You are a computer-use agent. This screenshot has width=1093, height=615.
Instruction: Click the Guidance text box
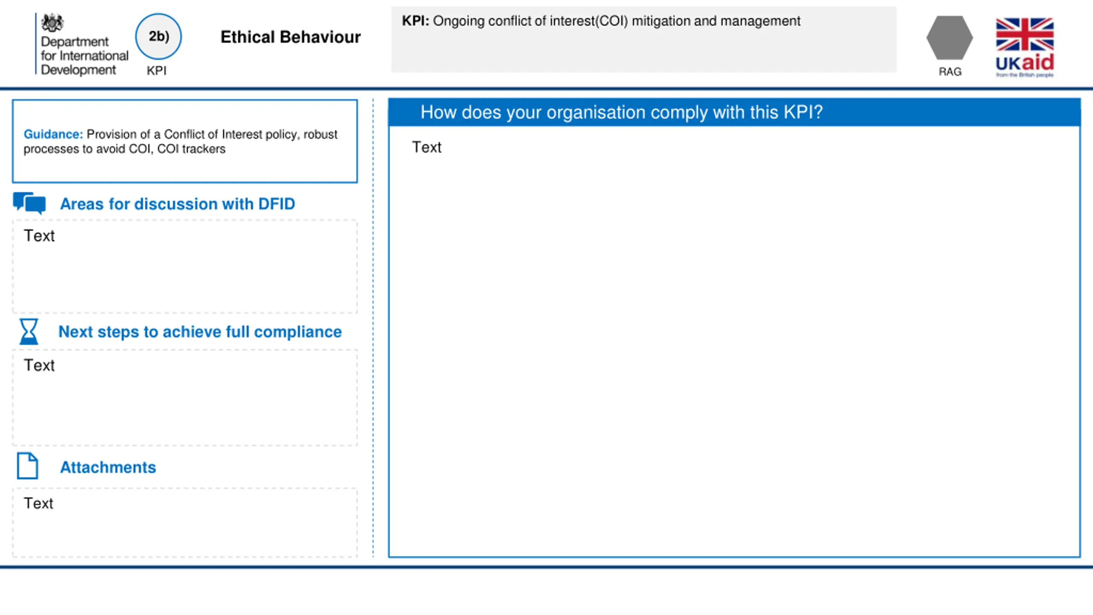click(185, 141)
